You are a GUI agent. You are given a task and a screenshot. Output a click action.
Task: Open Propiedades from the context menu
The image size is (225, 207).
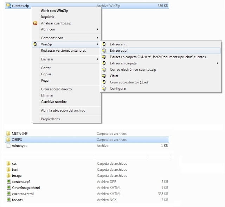click(50, 119)
